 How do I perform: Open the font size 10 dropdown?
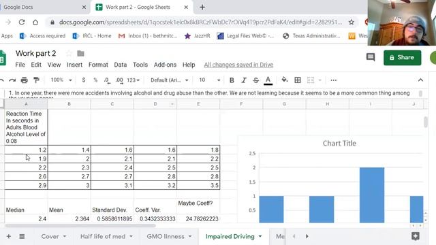tap(209, 80)
